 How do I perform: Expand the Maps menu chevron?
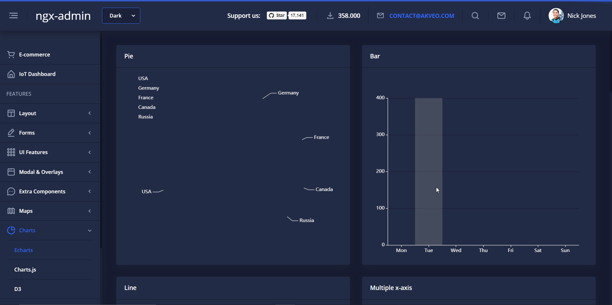pyautogui.click(x=90, y=211)
